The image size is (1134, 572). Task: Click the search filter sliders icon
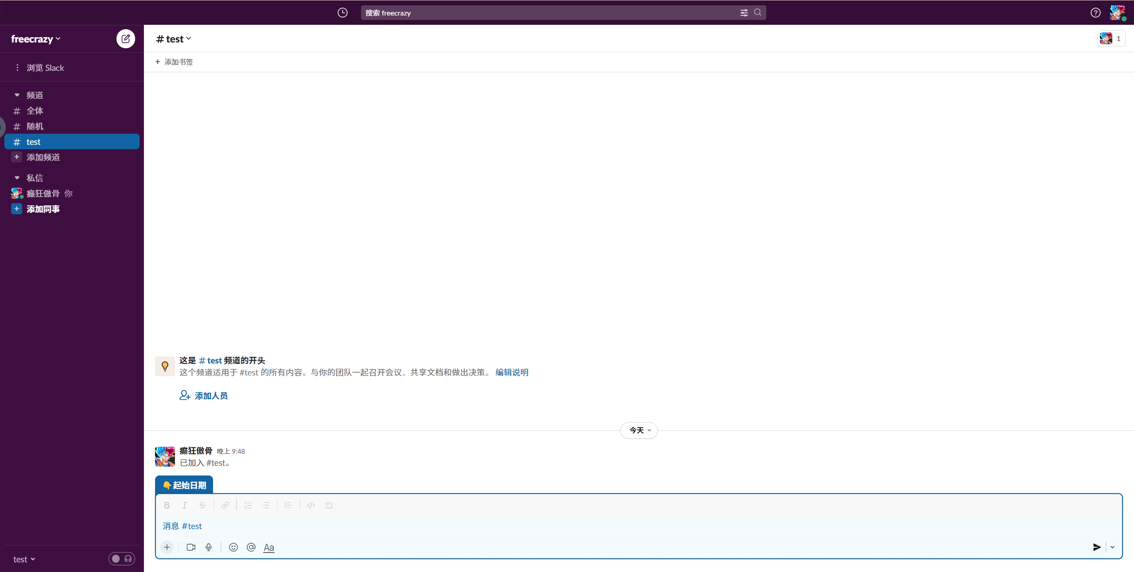click(x=744, y=13)
